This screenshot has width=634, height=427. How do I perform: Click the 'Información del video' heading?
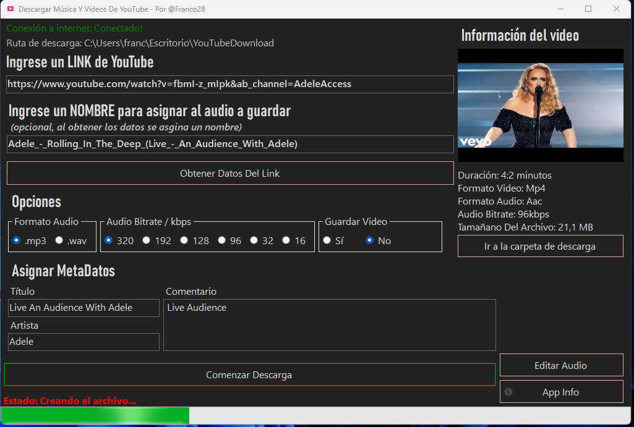click(520, 36)
